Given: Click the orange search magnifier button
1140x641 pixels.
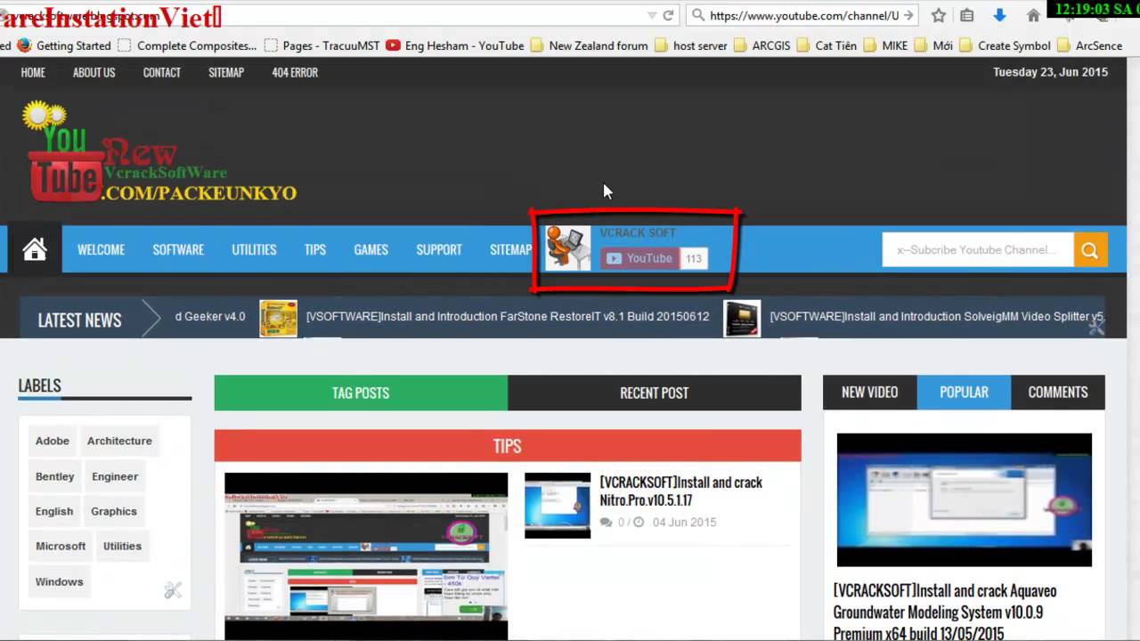Looking at the screenshot, I should pos(1090,250).
